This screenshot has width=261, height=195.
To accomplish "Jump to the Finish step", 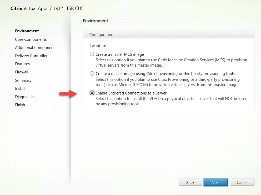I will click(x=20, y=105).
